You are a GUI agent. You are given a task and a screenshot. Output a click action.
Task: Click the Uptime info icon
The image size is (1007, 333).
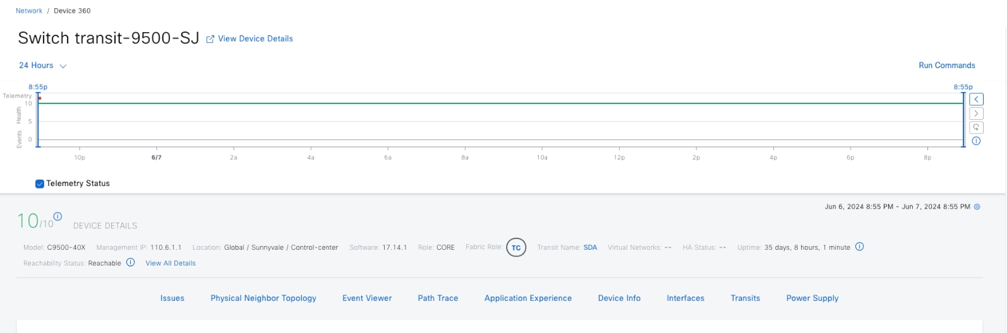[x=859, y=247]
